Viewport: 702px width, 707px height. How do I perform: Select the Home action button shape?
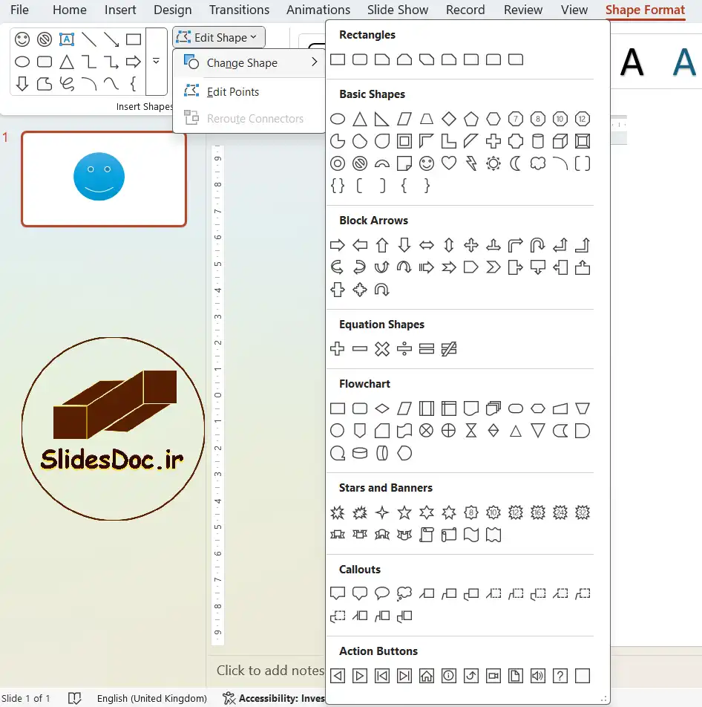click(426, 676)
